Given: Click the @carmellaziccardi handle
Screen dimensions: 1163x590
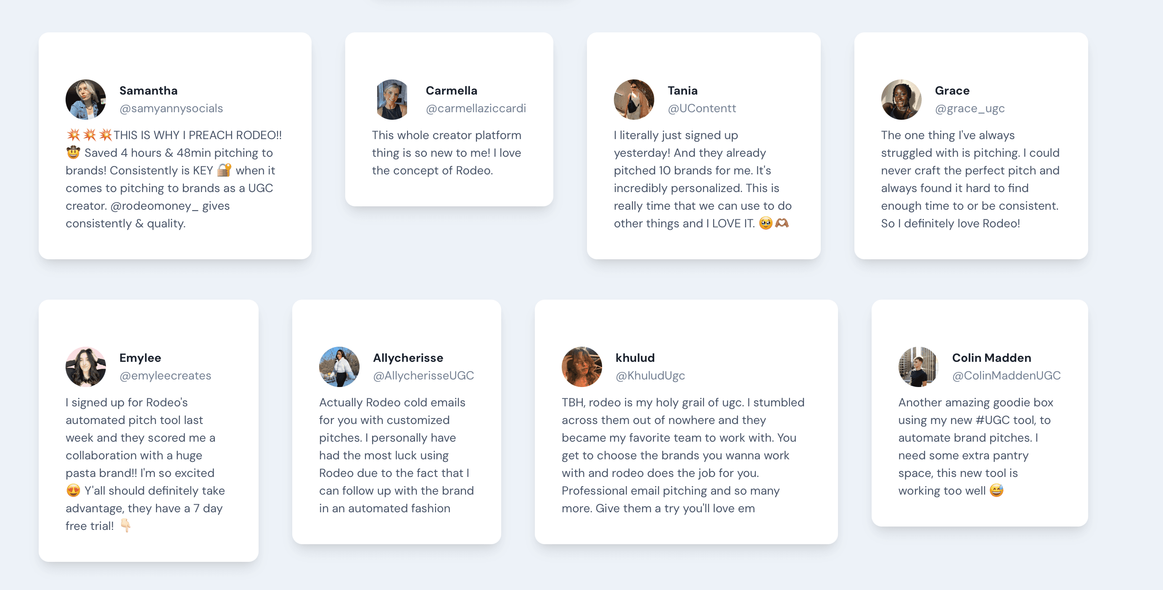Looking at the screenshot, I should pos(476,109).
